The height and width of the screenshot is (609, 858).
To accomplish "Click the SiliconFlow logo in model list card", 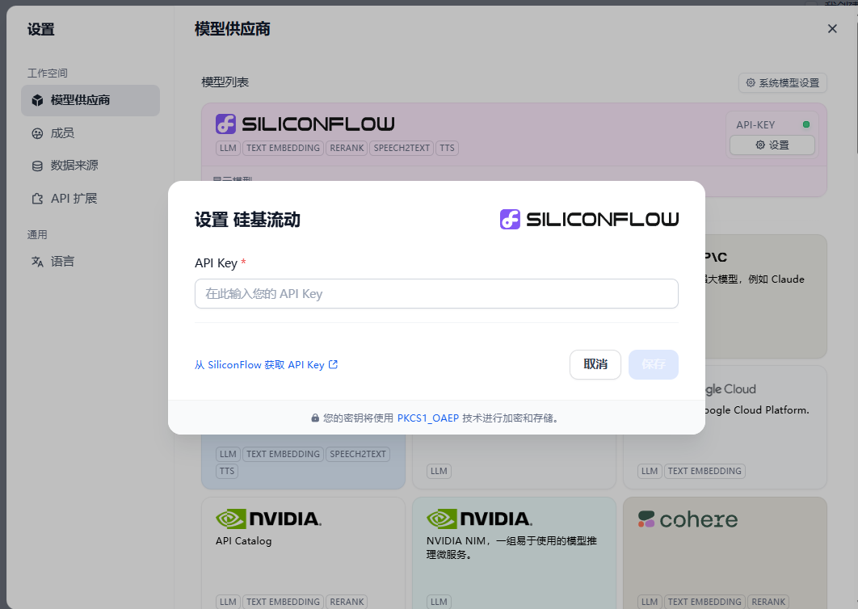I will [x=305, y=124].
